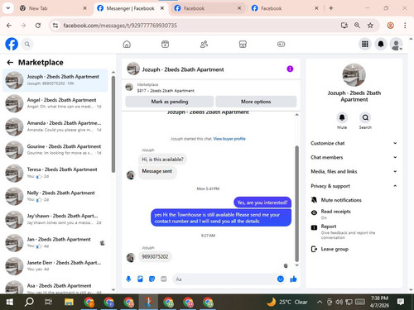414x310 pixels.
Task: Switch to the third tab titled Facebook
Action: pos(208,8)
